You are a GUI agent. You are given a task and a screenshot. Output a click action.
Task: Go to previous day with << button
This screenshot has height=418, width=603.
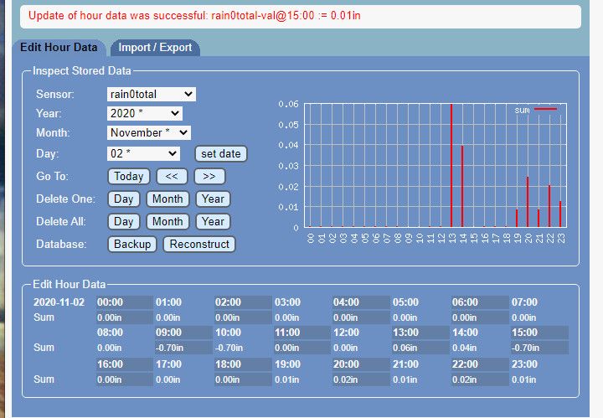click(x=172, y=176)
